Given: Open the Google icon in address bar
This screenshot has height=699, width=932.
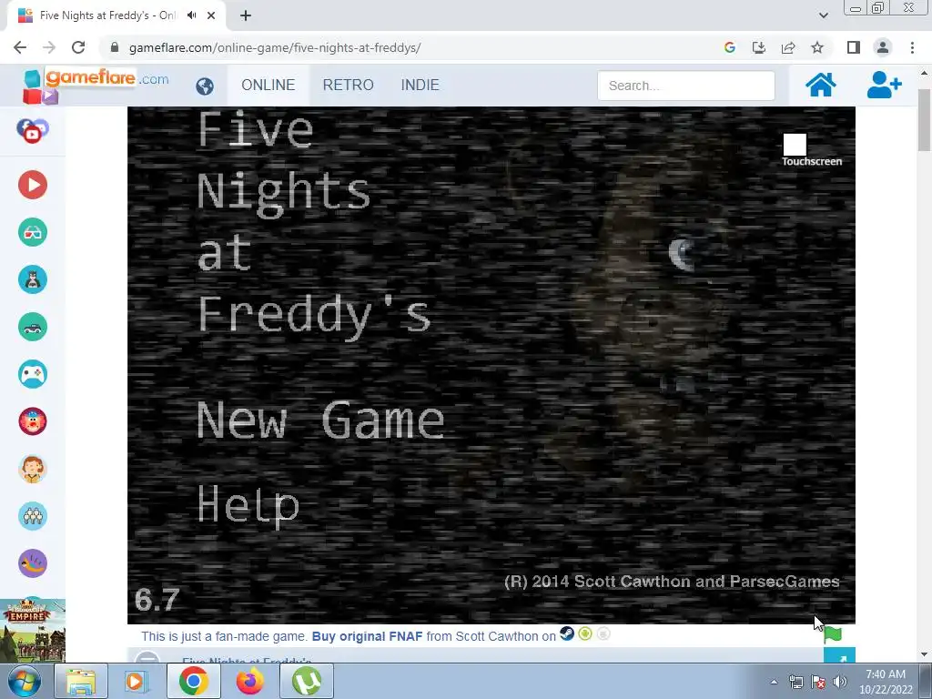Looking at the screenshot, I should click(730, 47).
